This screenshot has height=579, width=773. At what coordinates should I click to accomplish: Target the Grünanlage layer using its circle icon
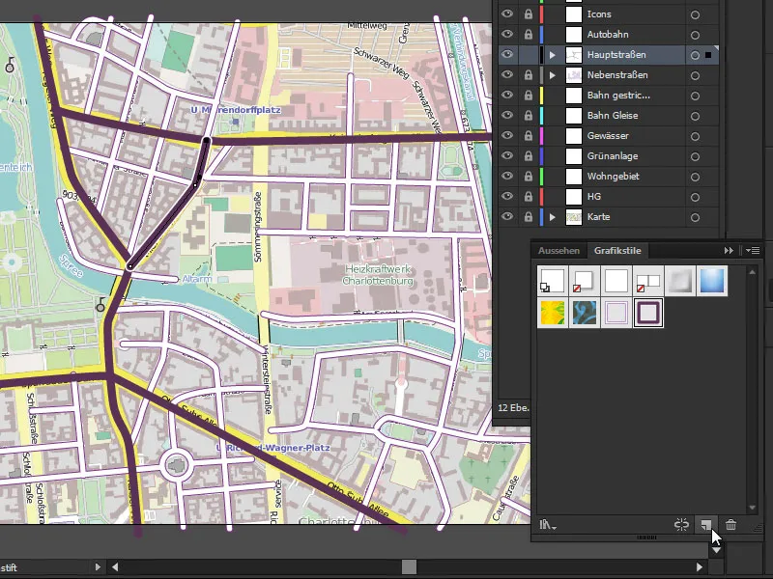click(695, 156)
